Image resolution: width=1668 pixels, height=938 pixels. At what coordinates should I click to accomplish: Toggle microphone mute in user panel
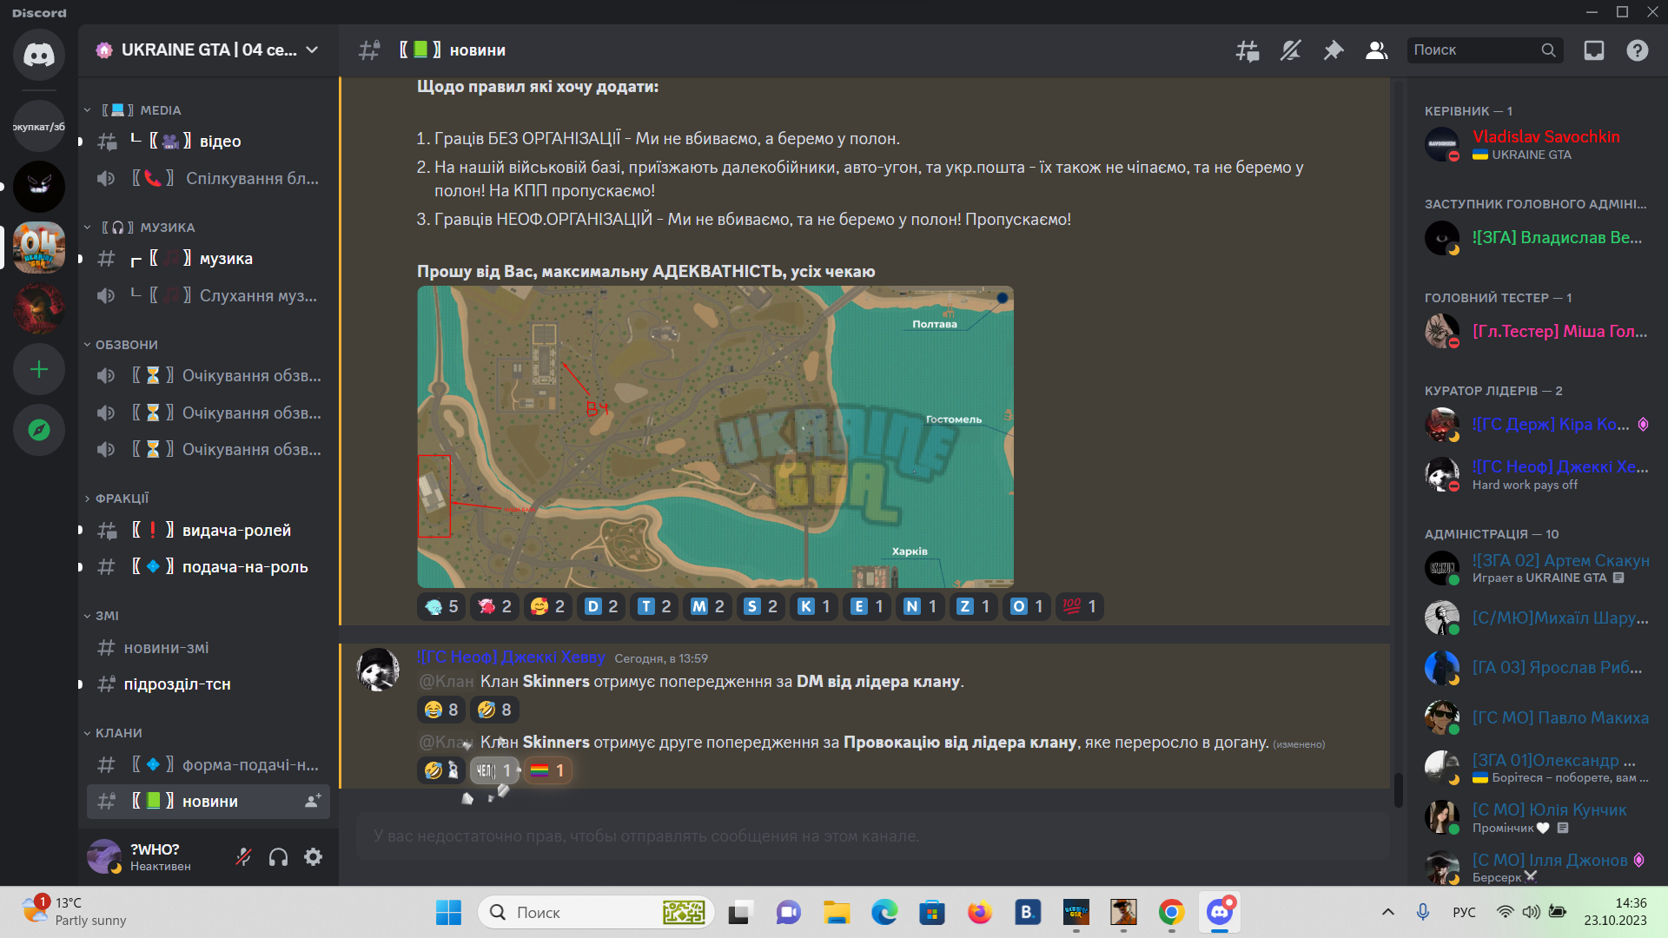click(x=243, y=857)
